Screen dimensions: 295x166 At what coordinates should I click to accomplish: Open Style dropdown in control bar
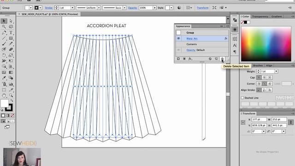coord(171,8)
